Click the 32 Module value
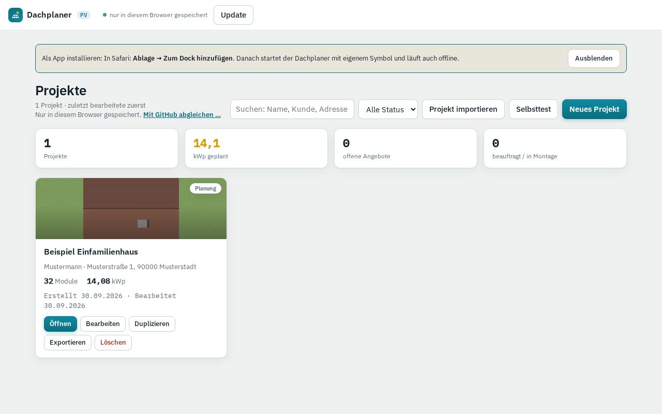Viewport: 662px width, 414px height. click(x=61, y=281)
